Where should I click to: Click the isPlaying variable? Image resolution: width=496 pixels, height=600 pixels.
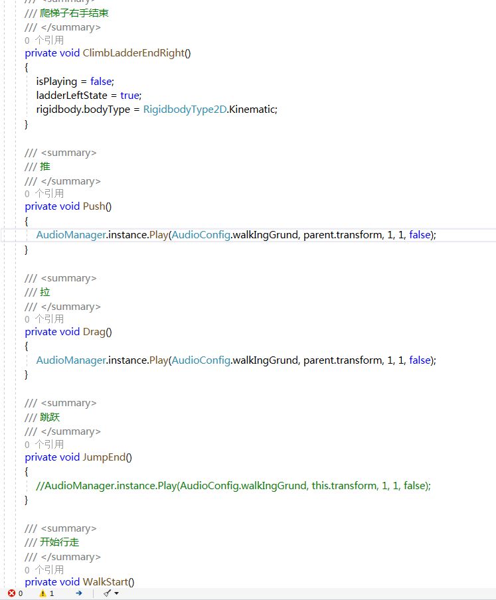point(56,82)
